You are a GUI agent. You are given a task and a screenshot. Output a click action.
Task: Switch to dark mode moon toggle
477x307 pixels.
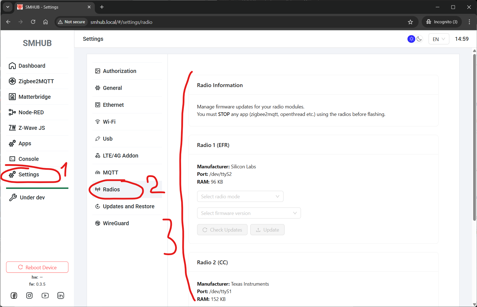click(419, 39)
